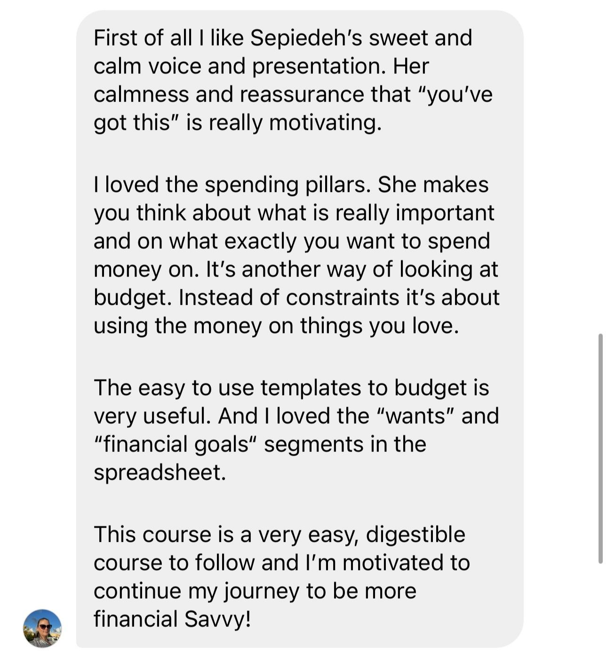Image resolution: width=607 pixels, height=657 pixels.
Task: Click the first paragraph about Sepiedeh's calm voice
Action: point(293,80)
